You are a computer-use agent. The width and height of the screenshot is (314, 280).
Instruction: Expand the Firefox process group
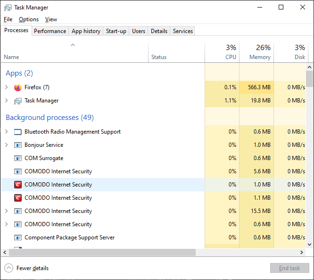click(x=6, y=87)
